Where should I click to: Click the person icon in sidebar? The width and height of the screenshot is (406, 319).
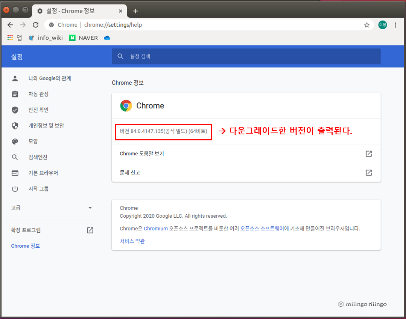(x=15, y=78)
